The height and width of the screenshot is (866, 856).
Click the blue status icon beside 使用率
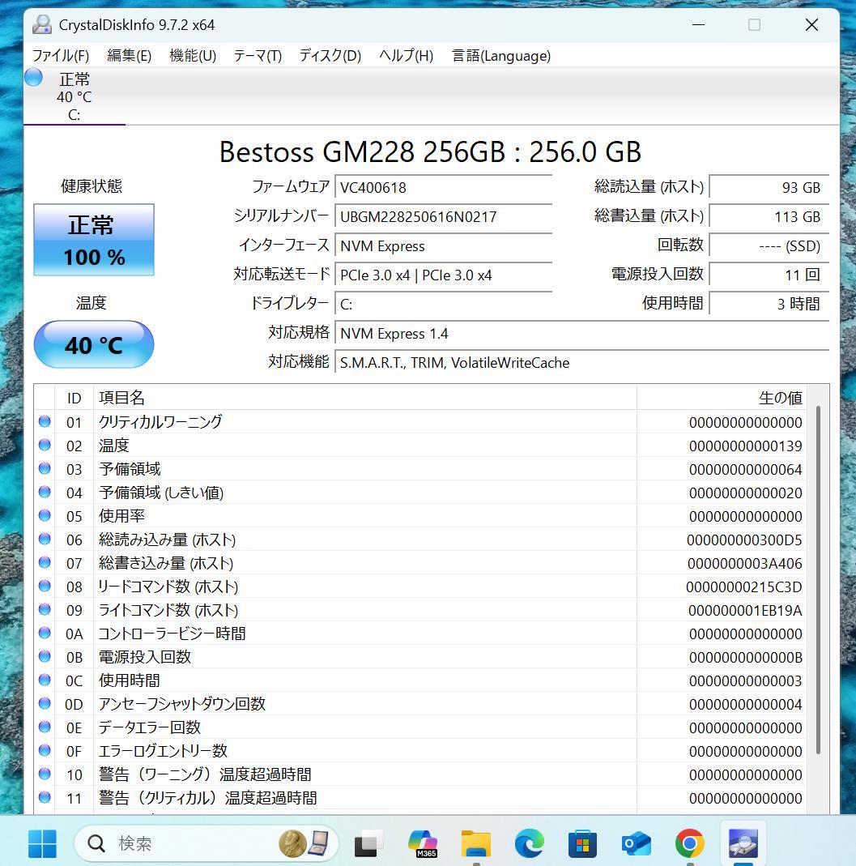pyautogui.click(x=45, y=515)
